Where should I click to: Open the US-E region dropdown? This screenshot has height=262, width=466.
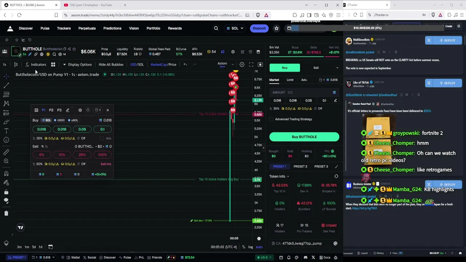click(x=264, y=258)
